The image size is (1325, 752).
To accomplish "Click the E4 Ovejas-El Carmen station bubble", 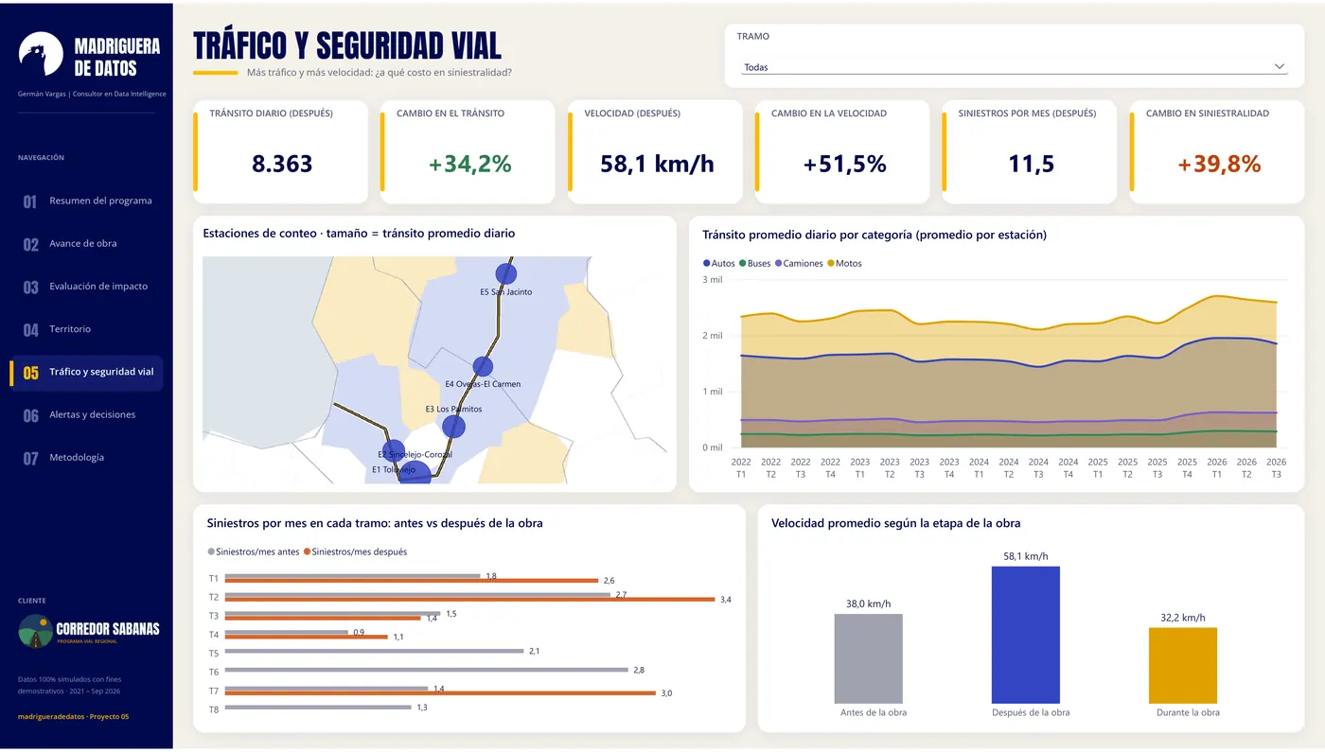I will pos(483,367).
